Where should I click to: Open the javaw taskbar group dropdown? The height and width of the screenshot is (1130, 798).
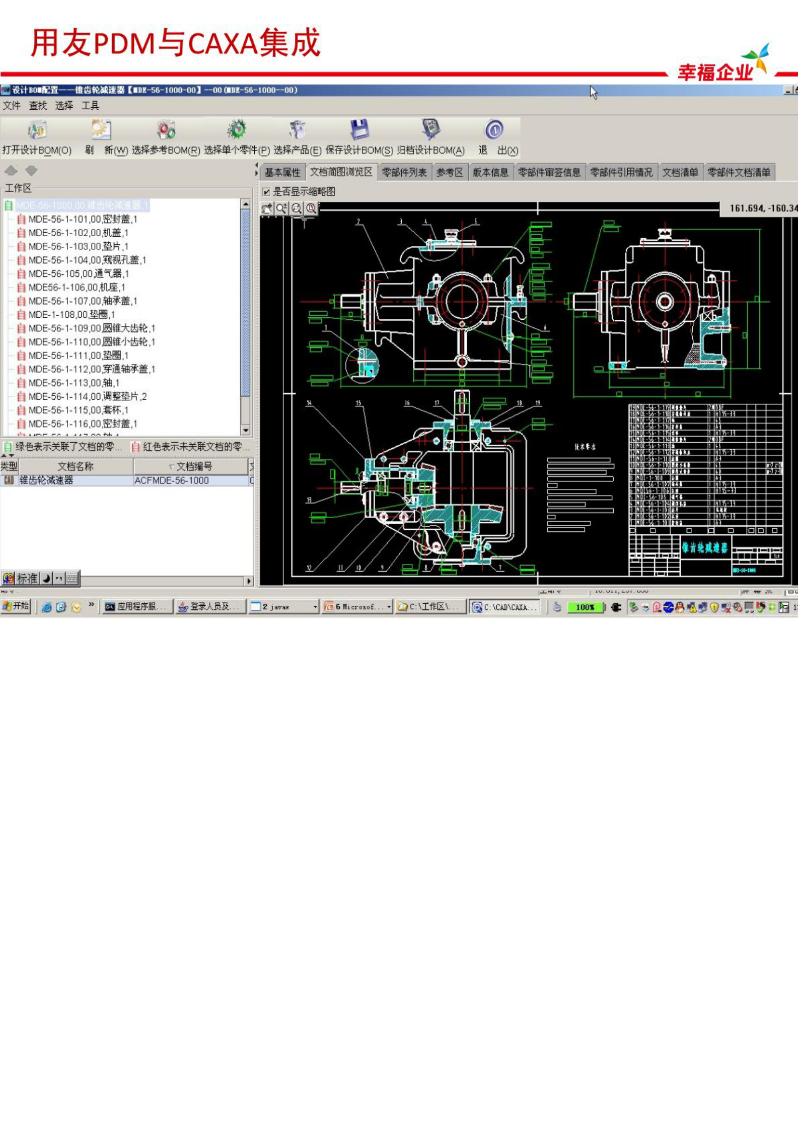click(x=315, y=607)
